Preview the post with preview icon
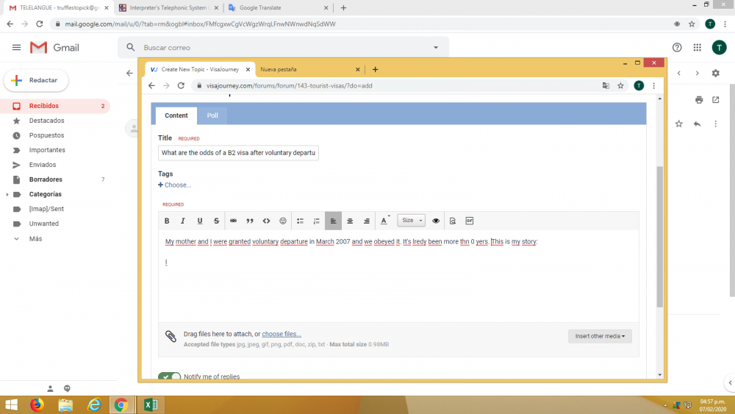 (x=453, y=221)
